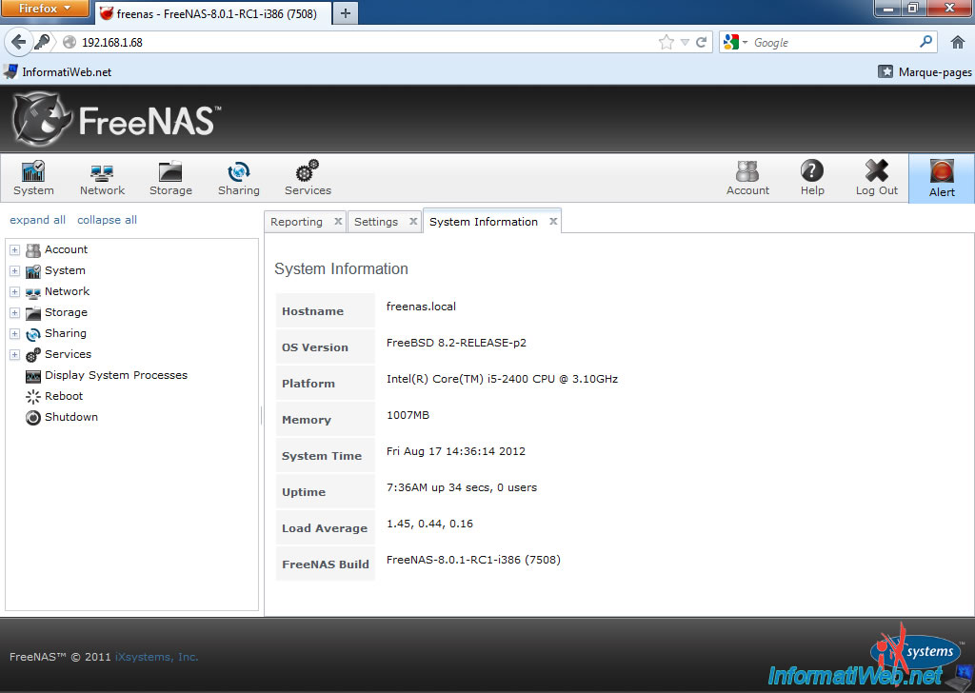
Task: Open the search engine selector dropdown
Action: coord(736,42)
